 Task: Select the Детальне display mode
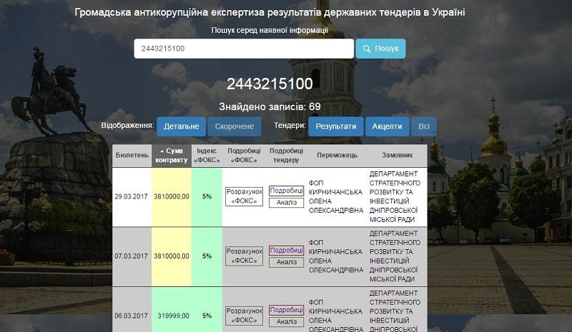point(182,126)
